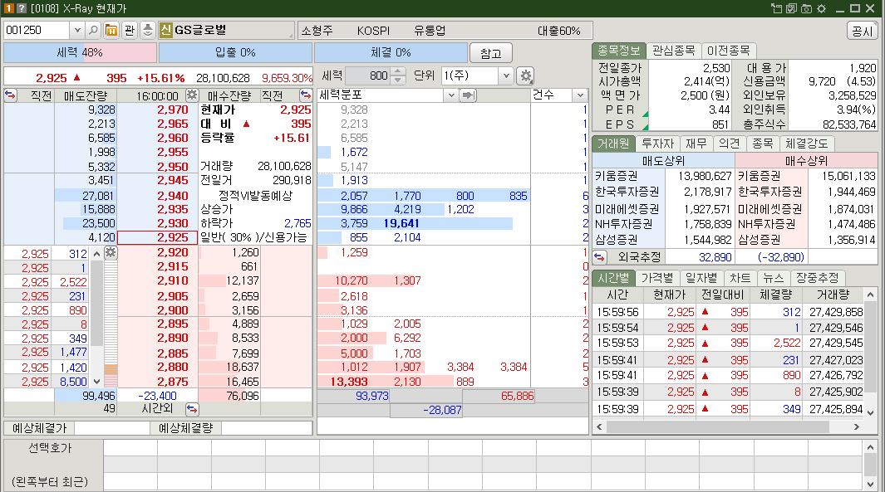Screen dimensions: 885x492
Task: Click scroll-up arrow of left trade list
Action: coord(96,254)
